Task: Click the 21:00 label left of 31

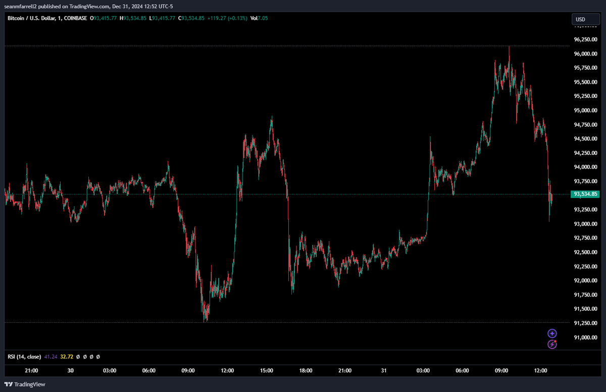Action: [x=345, y=371]
